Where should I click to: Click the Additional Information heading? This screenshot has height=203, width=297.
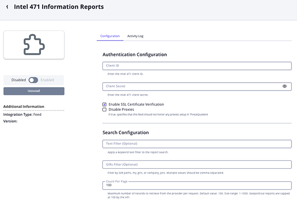[24, 106]
